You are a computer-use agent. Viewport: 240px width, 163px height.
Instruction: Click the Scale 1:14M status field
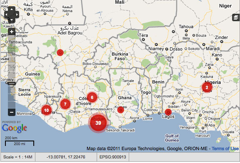pyautogui.click(x=18, y=157)
